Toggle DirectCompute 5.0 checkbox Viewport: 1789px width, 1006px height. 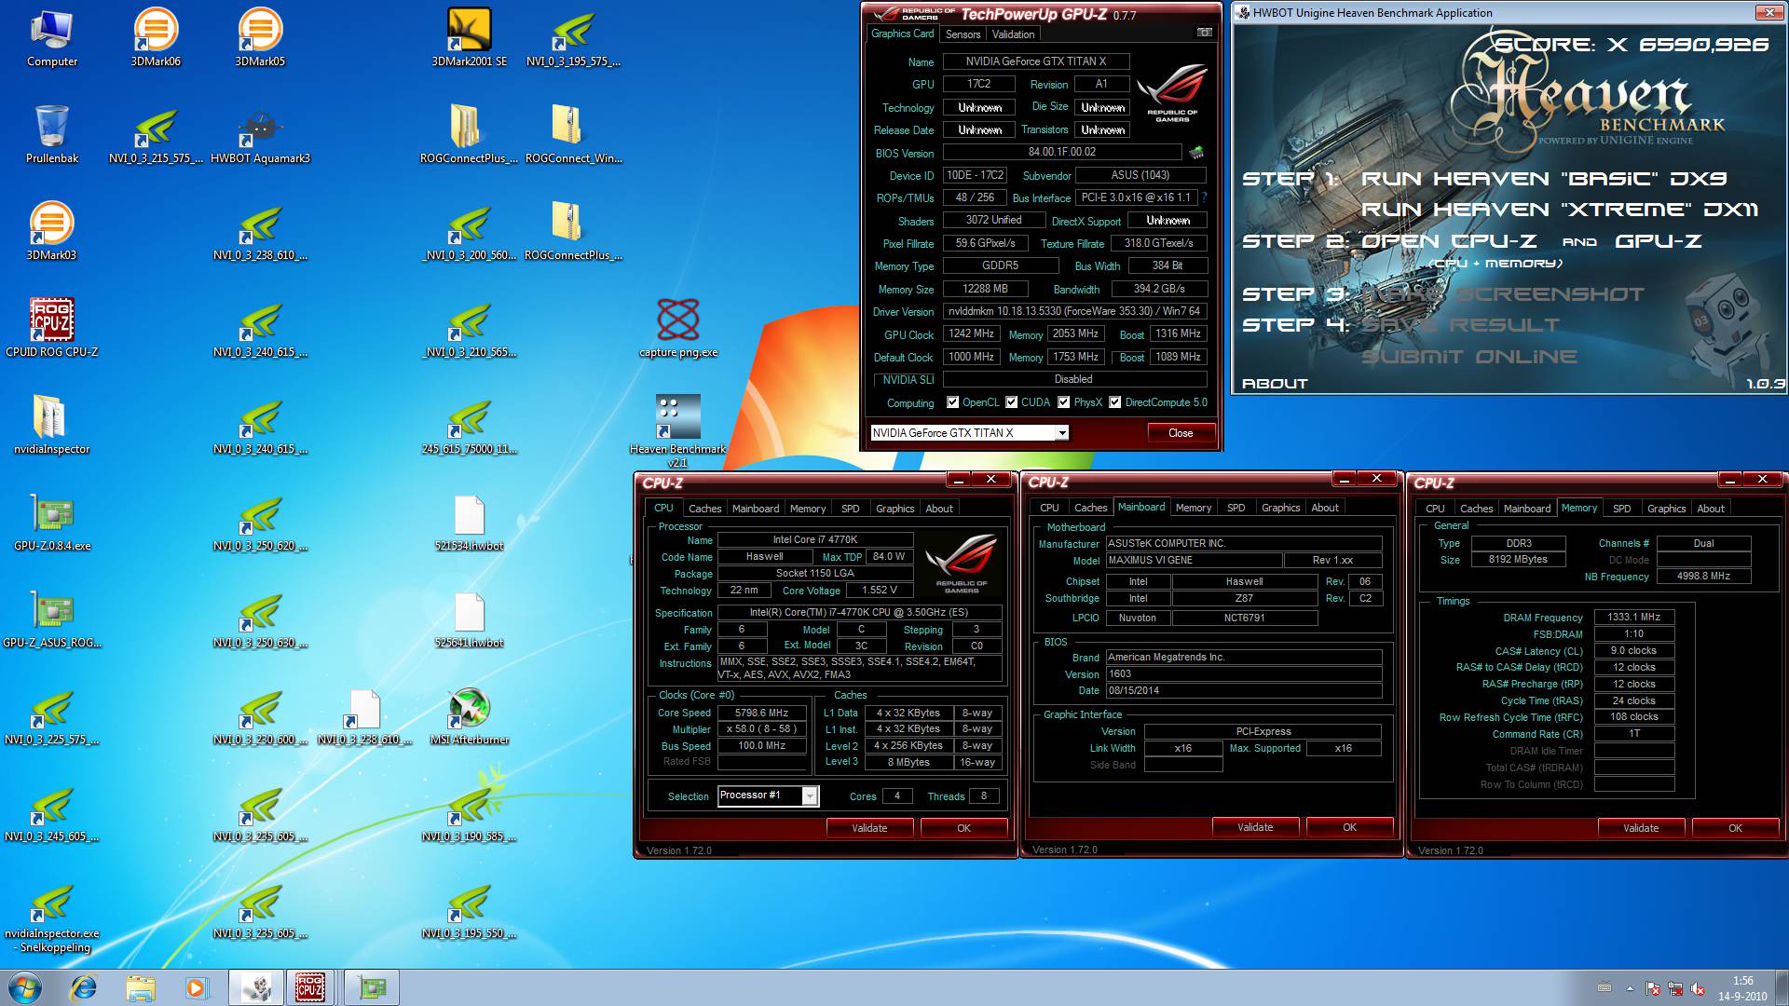coord(1114,402)
